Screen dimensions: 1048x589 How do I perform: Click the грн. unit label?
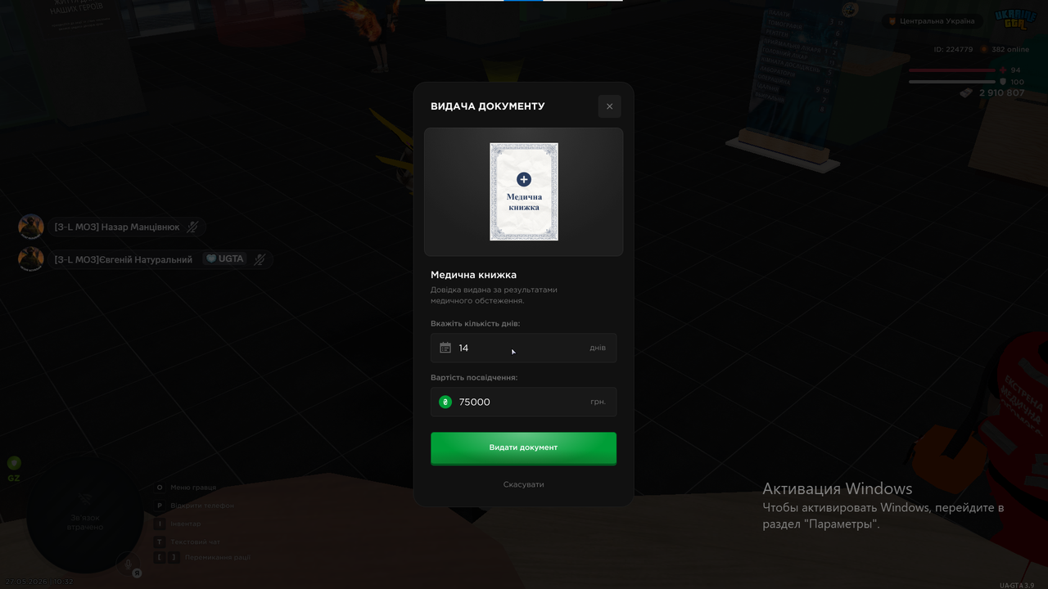coord(599,402)
